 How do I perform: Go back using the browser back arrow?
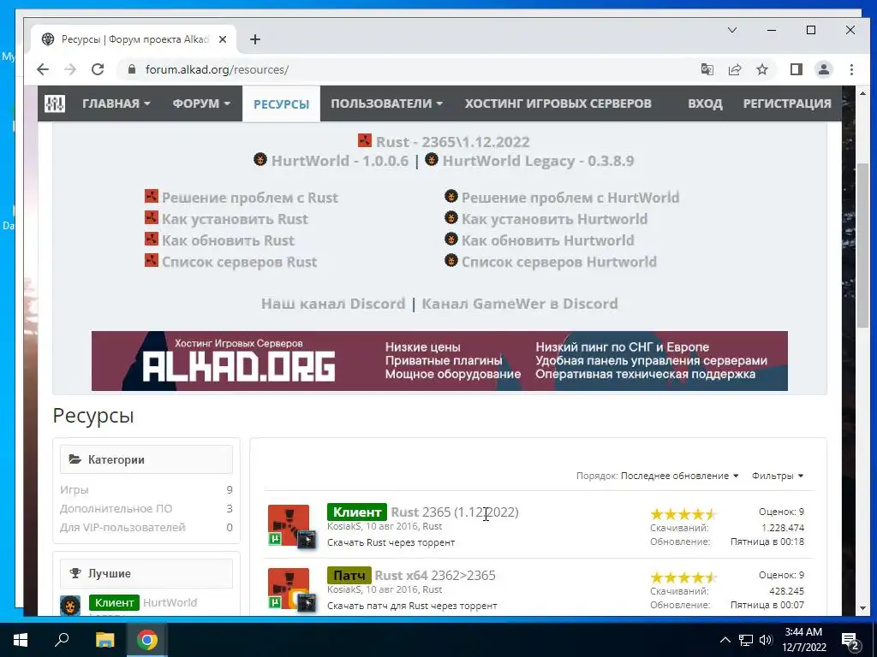click(43, 69)
